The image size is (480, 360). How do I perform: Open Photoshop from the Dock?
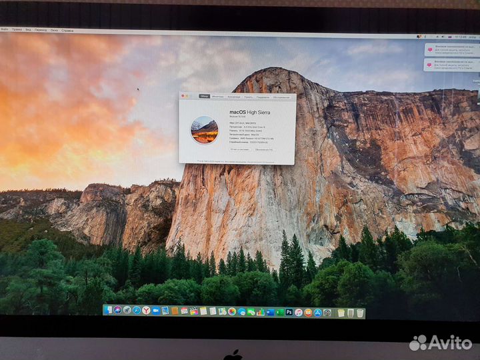(x=289, y=312)
